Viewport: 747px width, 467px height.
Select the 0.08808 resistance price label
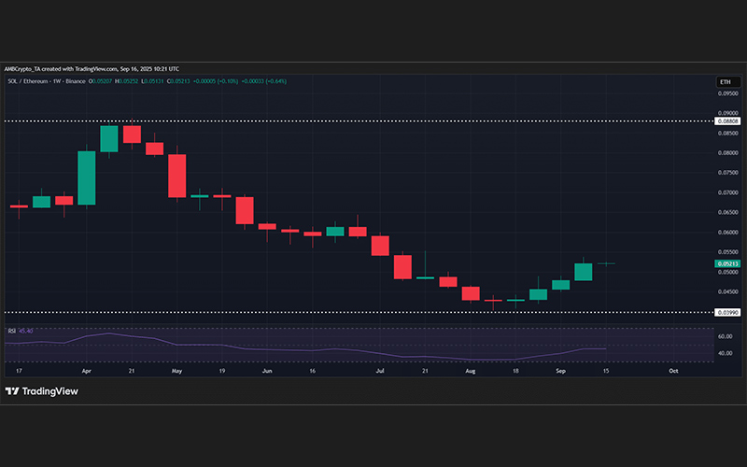tap(728, 121)
